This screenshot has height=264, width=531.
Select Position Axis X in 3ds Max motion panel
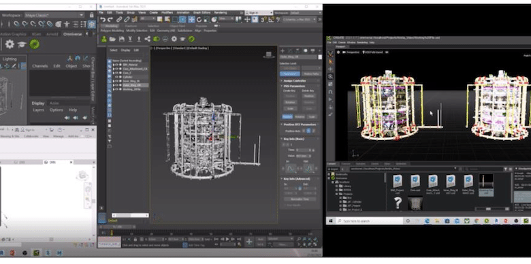304,131
